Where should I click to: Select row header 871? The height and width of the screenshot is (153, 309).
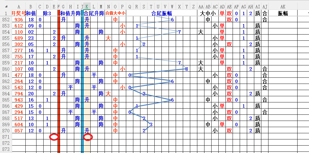(6, 136)
